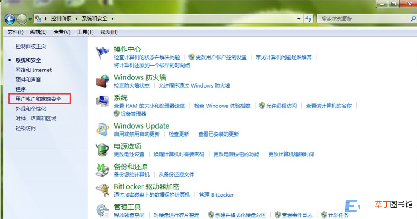
Task: Click the Administrative Tools gear icon
Action: (x=102, y=211)
